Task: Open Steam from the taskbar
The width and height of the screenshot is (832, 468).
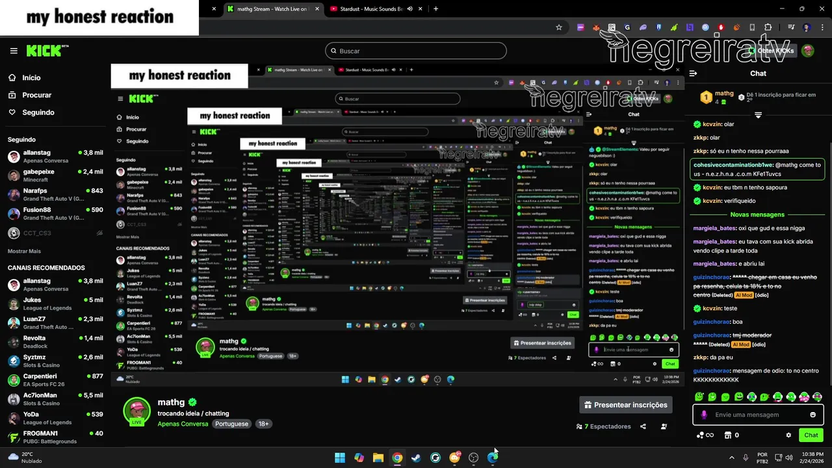Action: [416, 458]
